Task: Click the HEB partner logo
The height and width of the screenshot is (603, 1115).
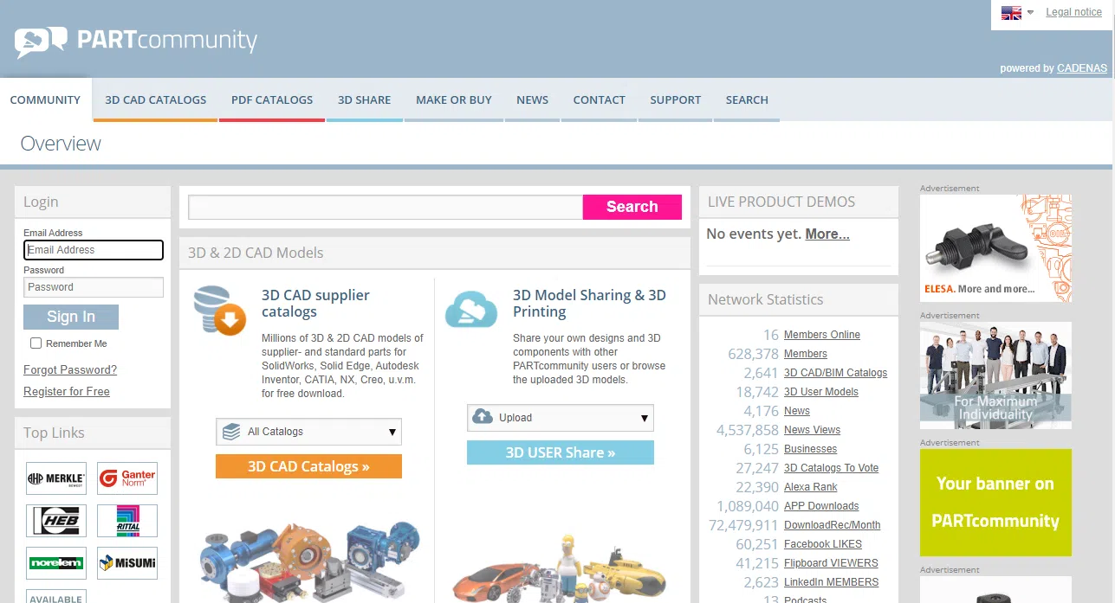Action: [55, 520]
